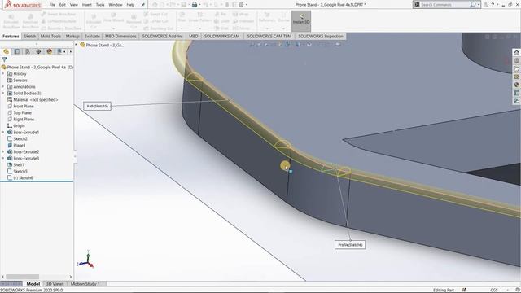Open the Insert menu
This screenshot has width=521, height=293.
coord(87,5)
